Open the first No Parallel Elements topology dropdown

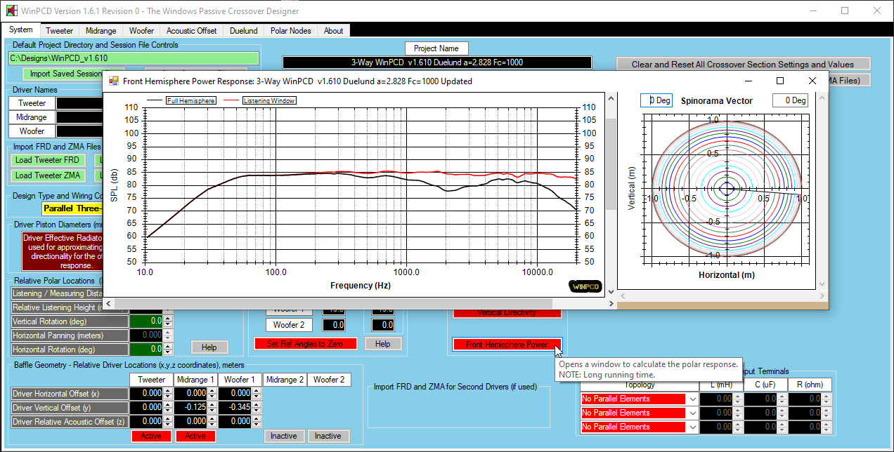(x=693, y=399)
